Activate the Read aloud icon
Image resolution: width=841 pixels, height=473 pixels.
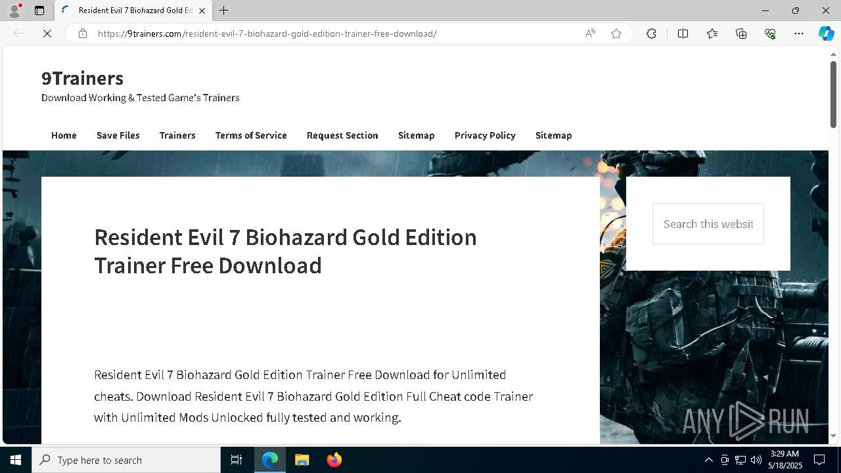coord(590,34)
